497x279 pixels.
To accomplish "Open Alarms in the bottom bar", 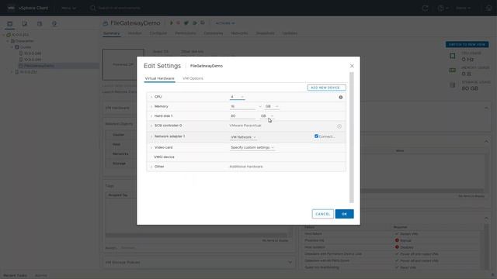I will click(x=41, y=276).
